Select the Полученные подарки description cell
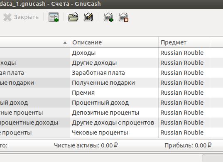Screen dimensions: 223x162 point(114,83)
